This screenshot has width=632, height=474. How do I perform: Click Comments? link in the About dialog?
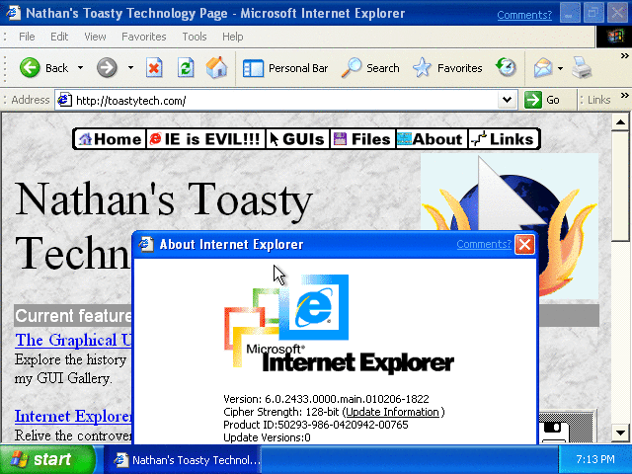pyautogui.click(x=484, y=244)
